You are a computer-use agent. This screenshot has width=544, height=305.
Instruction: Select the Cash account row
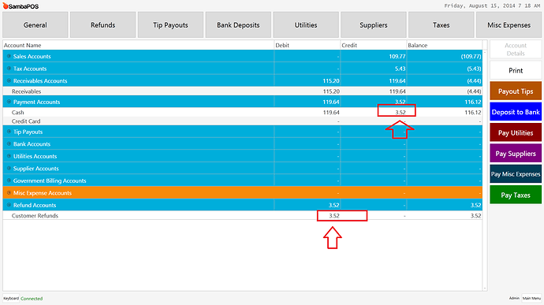pos(243,113)
